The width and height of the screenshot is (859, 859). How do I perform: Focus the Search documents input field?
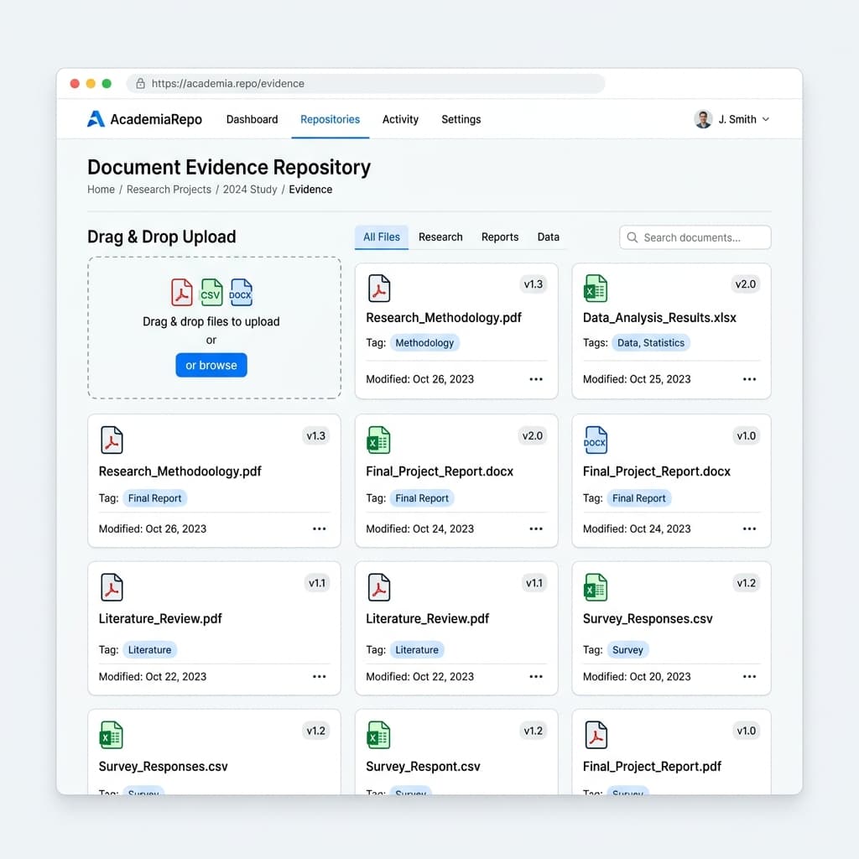point(695,237)
